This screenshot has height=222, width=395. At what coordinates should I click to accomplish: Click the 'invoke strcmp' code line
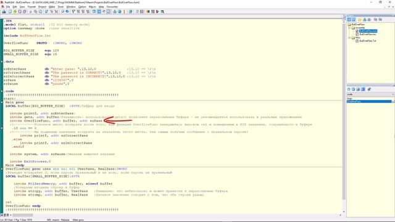tap(51, 195)
